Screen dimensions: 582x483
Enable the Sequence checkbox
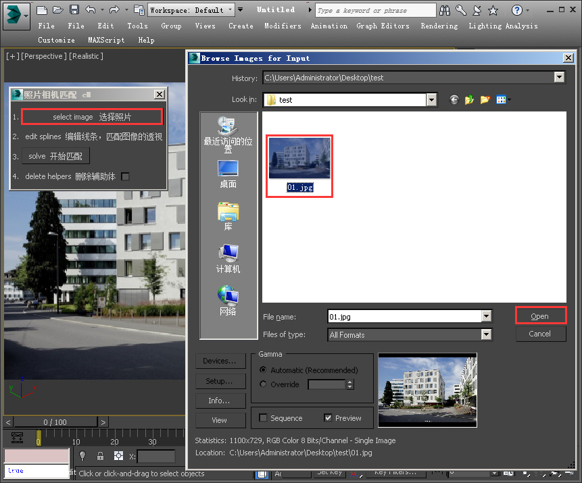[x=264, y=418]
